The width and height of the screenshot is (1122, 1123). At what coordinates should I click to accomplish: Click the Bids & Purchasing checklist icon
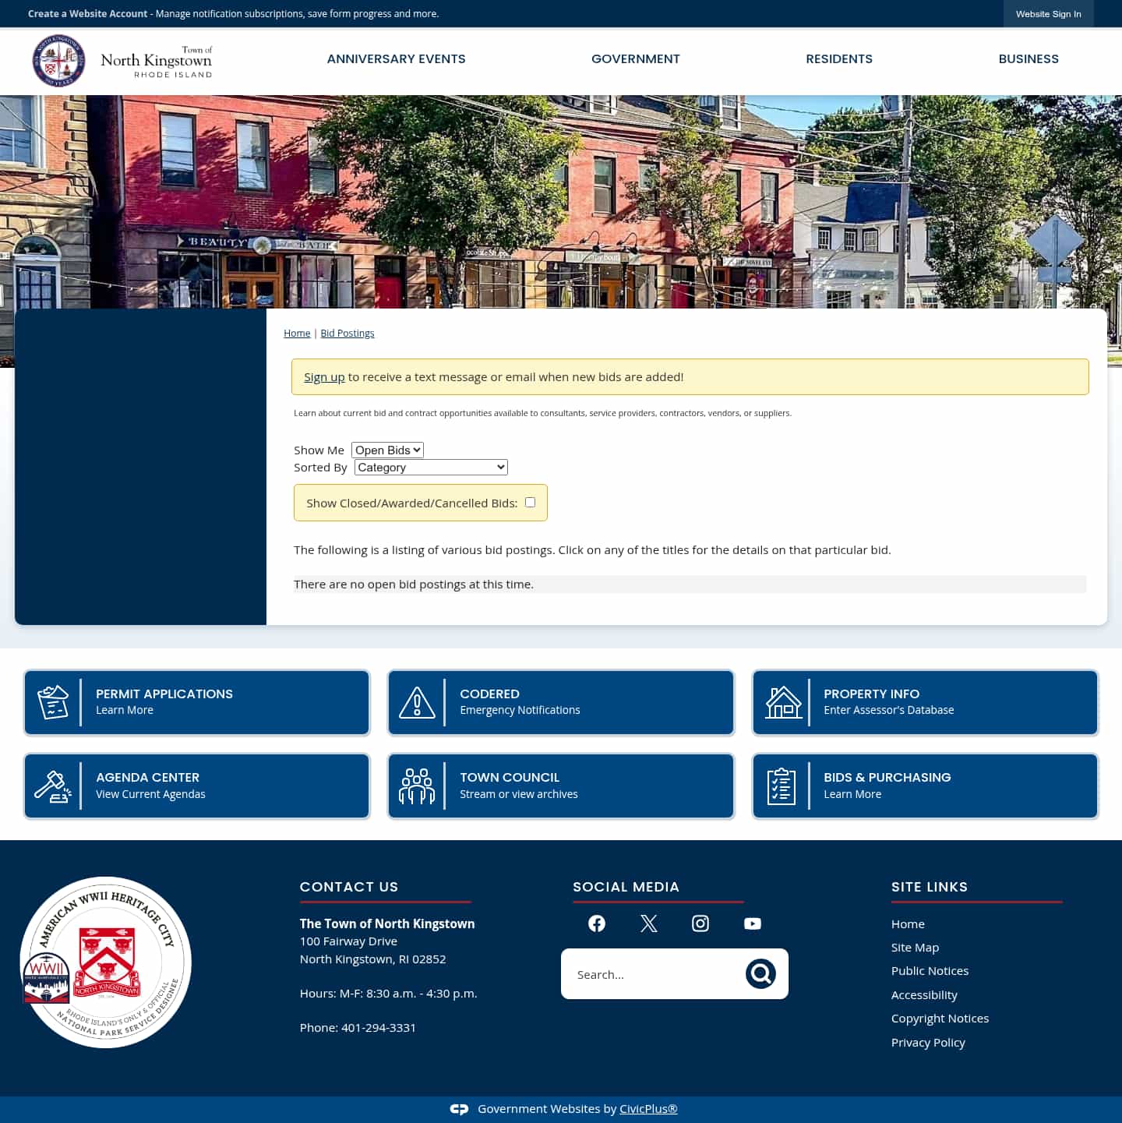click(782, 786)
